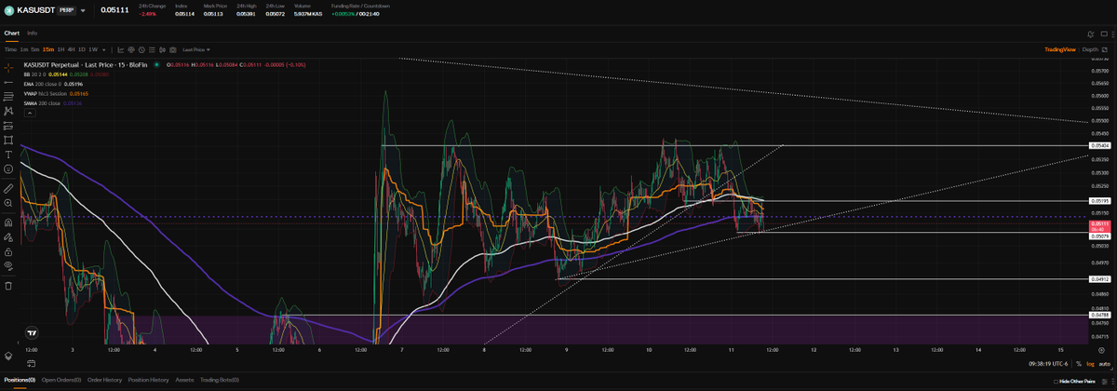Select the 15m timeframe
The height and width of the screenshot is (391, 1117).
[48, 49]
